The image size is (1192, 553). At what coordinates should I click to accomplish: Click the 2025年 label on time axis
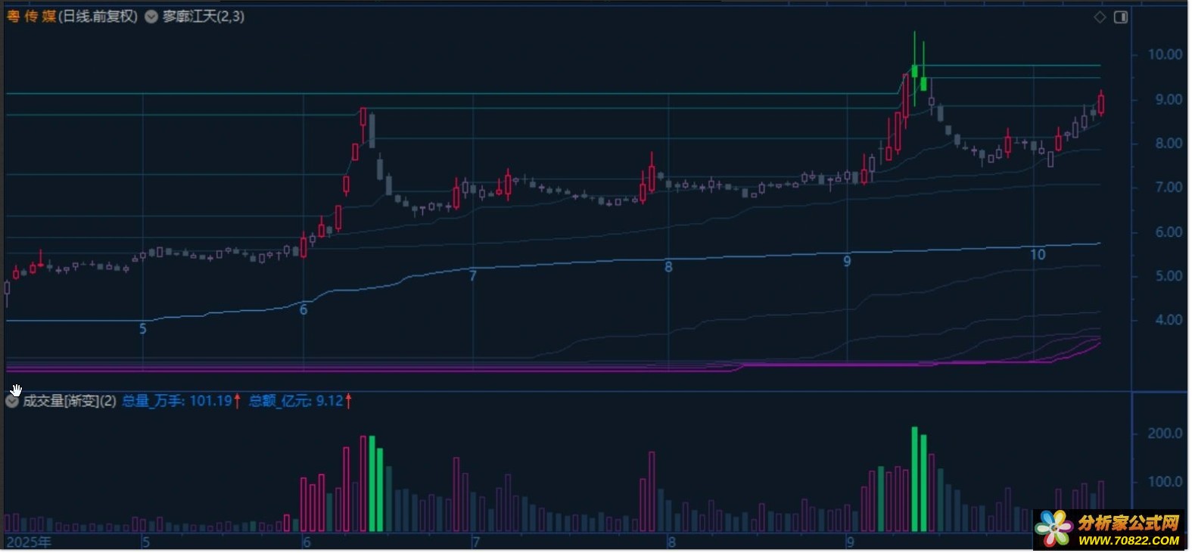(30, 542)
